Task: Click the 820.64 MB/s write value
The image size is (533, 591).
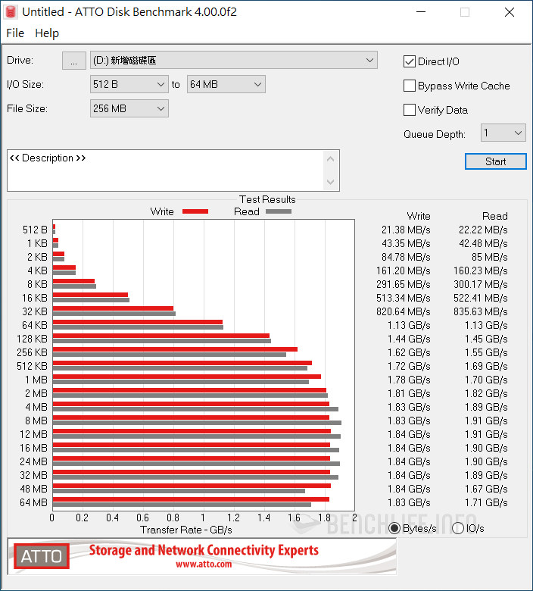Action: pos(403,311)
